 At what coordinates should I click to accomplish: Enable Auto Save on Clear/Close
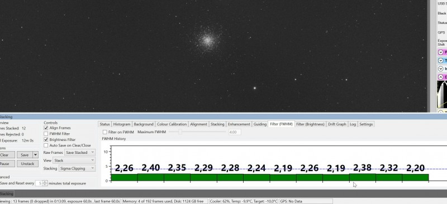tap(46, 145)
